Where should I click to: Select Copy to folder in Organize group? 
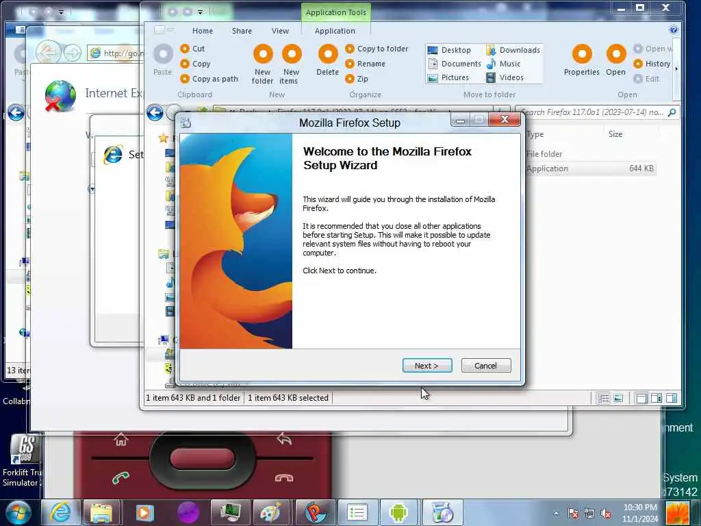(x=377, y=49)
